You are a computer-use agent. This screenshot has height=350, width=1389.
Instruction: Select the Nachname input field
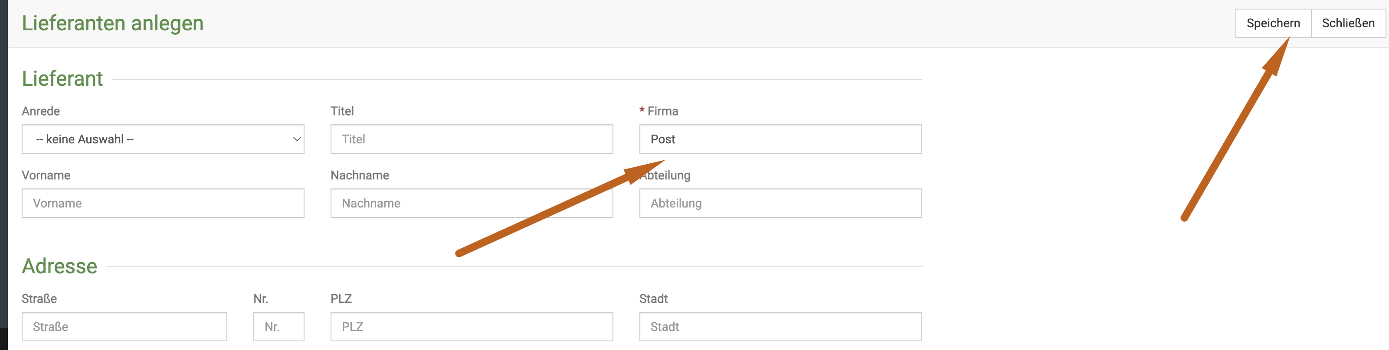click(x=472, y=203)
